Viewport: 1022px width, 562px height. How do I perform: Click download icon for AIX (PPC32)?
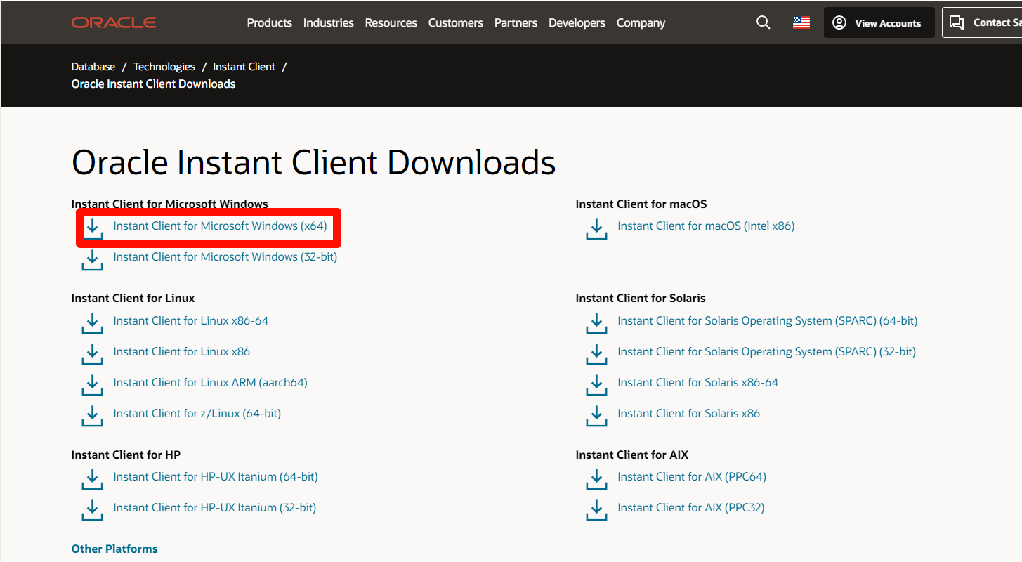pyautogui.click(x=596, y=509)
